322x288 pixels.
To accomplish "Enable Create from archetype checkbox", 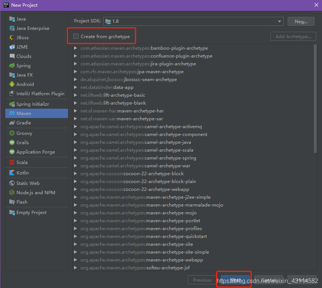I will click(x=76, y=36).
